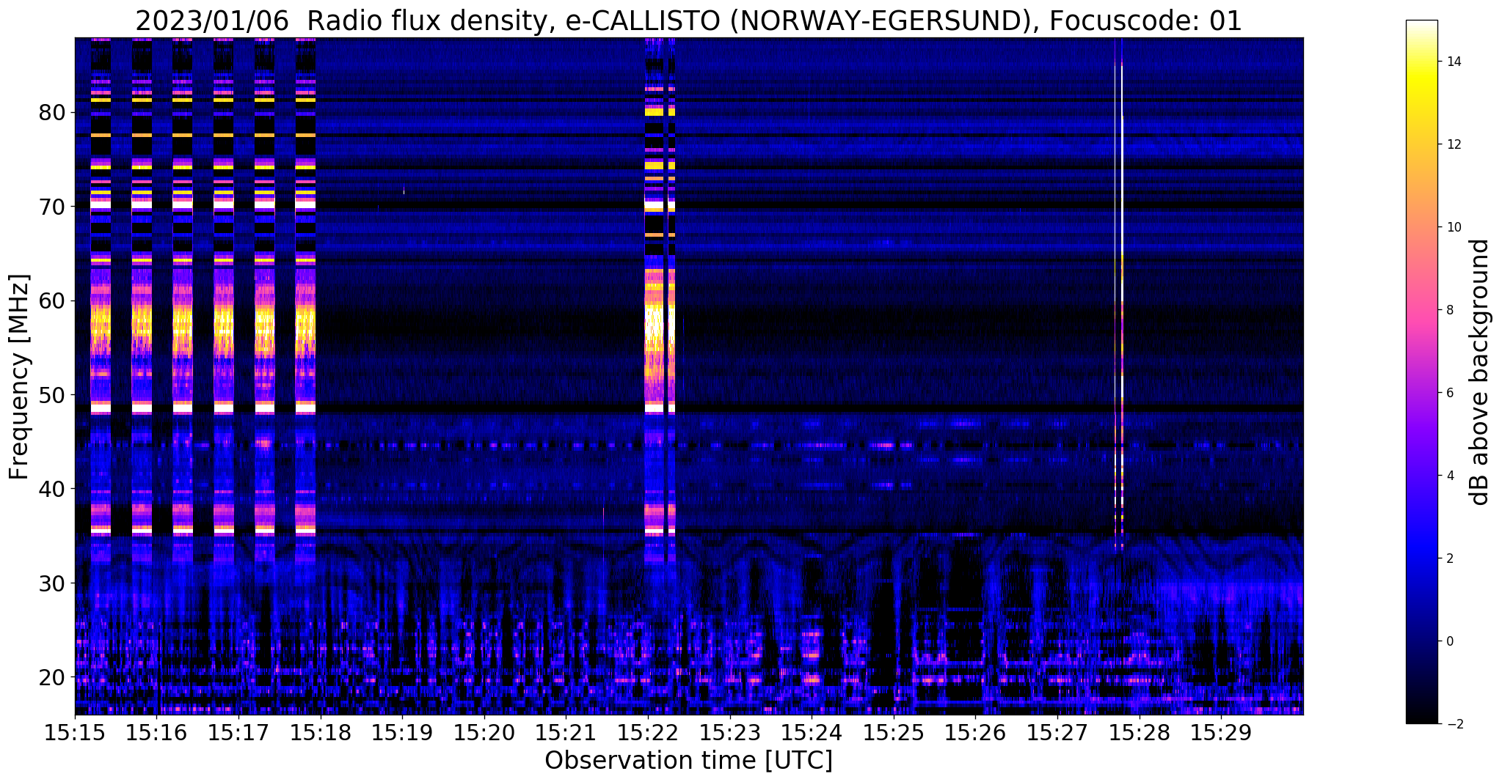Image resolution: width=1502 pixels, height=782 pixels.
Task: Click the 15:25 time tick label
Action: [893, 732]
